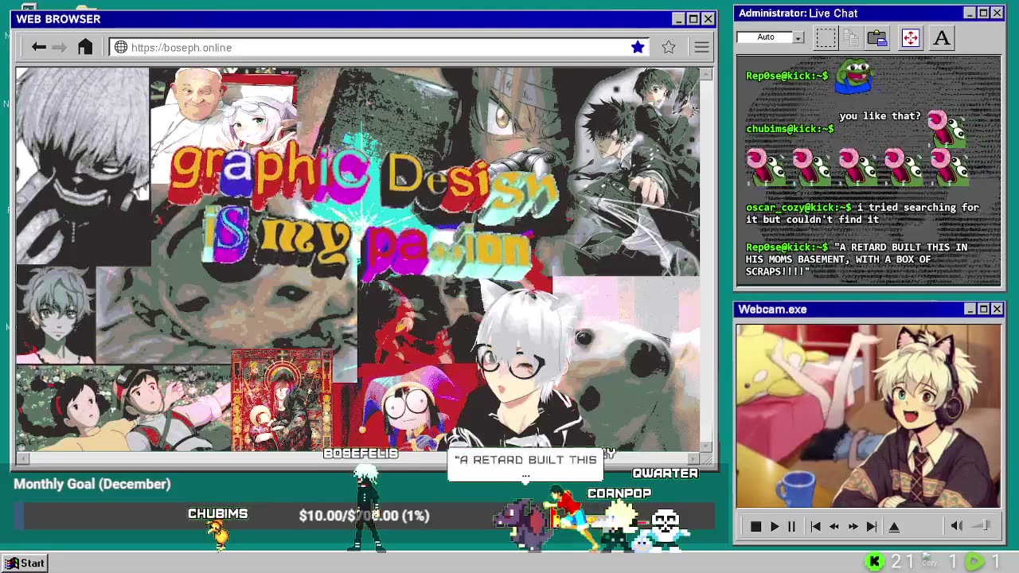Viewport: 1019px width, 573px height.
Task: Click the green Rumble play icon in taskbar
Action: [974, 562]
